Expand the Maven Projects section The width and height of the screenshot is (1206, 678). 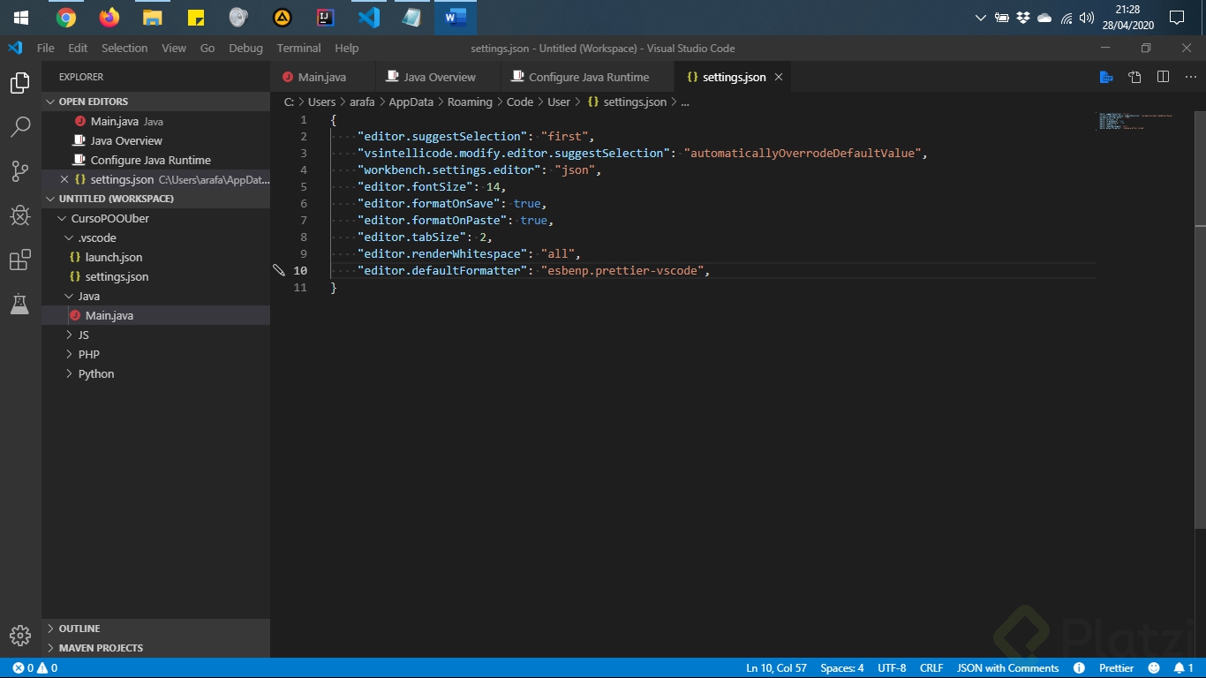pos(100,648)
